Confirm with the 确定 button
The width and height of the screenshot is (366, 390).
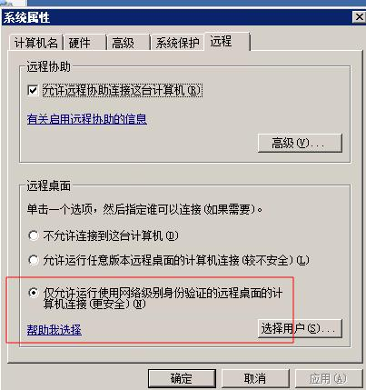click(x=182, y=378)
